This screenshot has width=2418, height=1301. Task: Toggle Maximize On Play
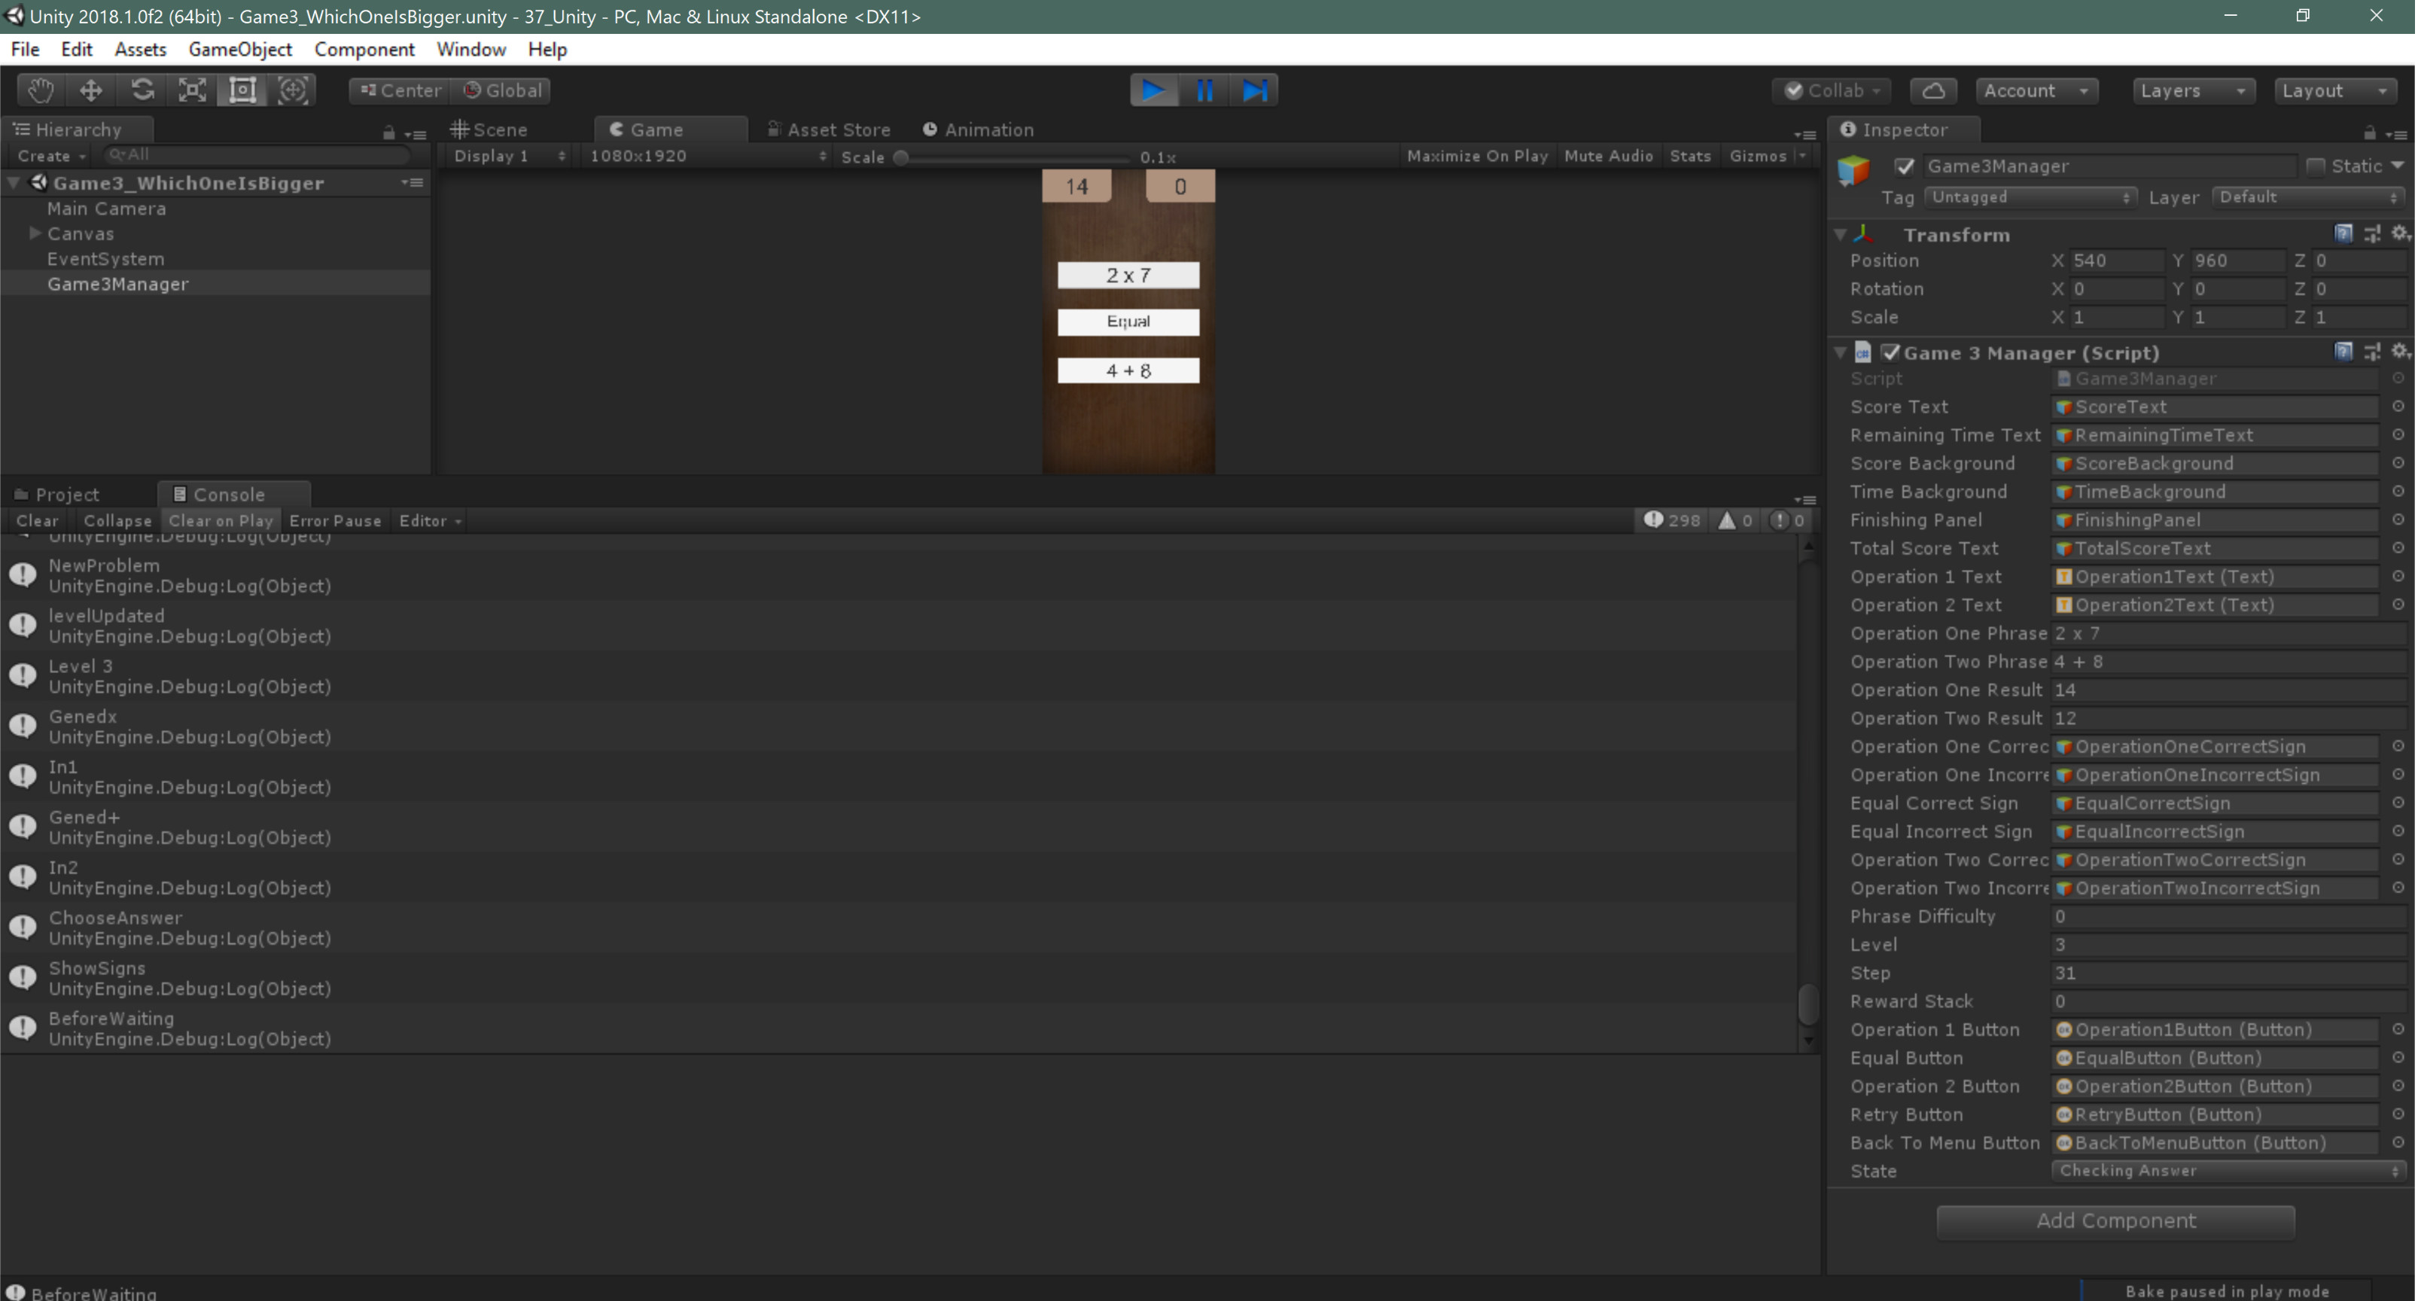tap(1478, 156)
